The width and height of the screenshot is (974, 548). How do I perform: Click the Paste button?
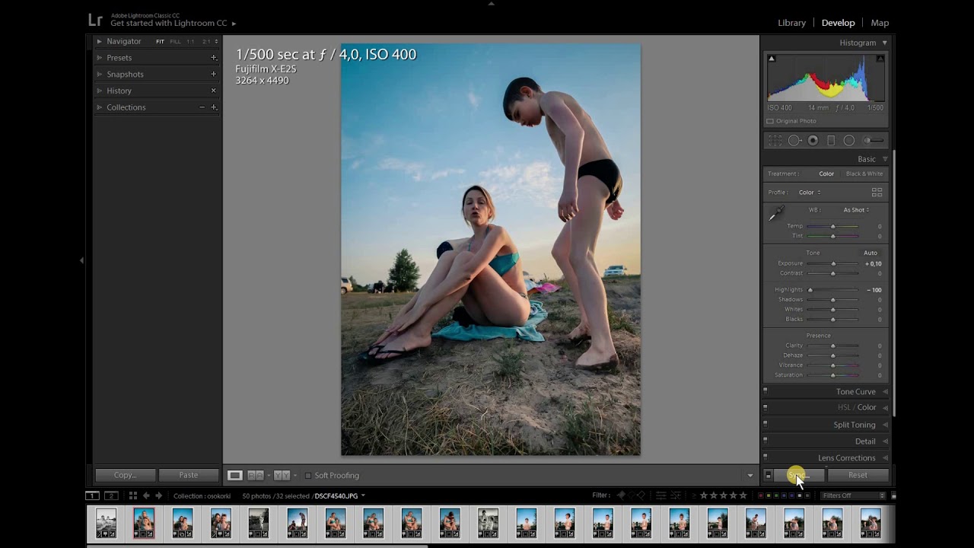(189, 476)
